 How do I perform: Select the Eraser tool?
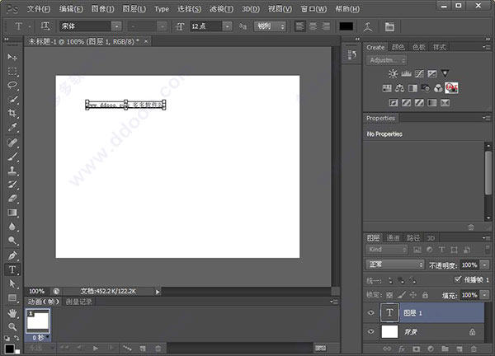tap(12, 199)
